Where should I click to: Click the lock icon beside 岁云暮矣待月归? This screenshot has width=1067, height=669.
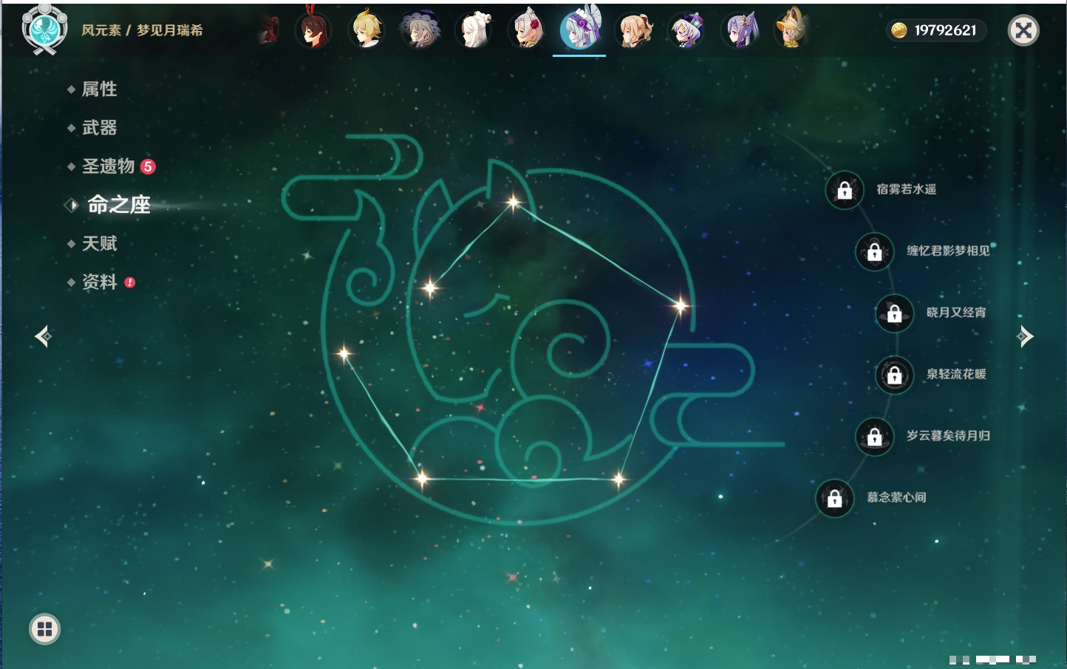click(875, 436)
